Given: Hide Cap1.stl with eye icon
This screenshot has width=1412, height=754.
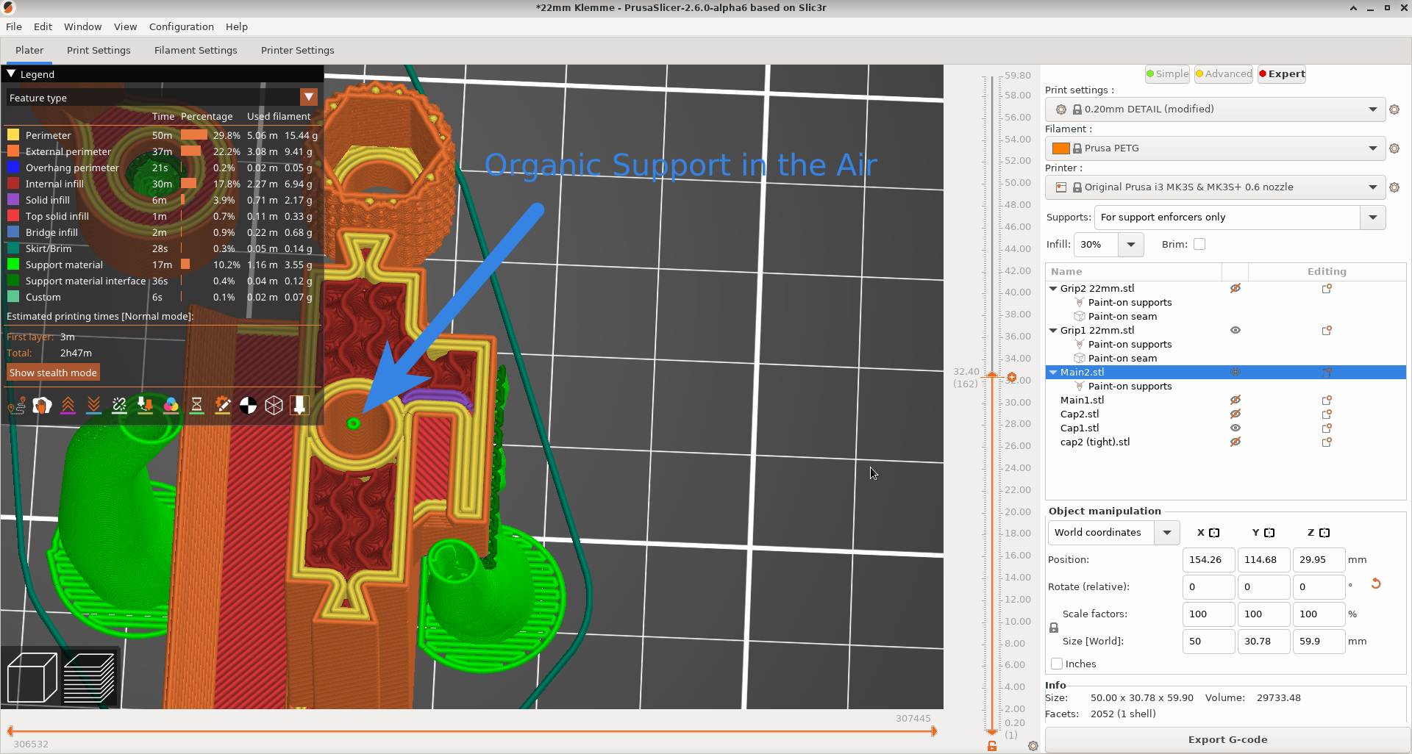Looking at the screenshot, I should point(1235,428).
